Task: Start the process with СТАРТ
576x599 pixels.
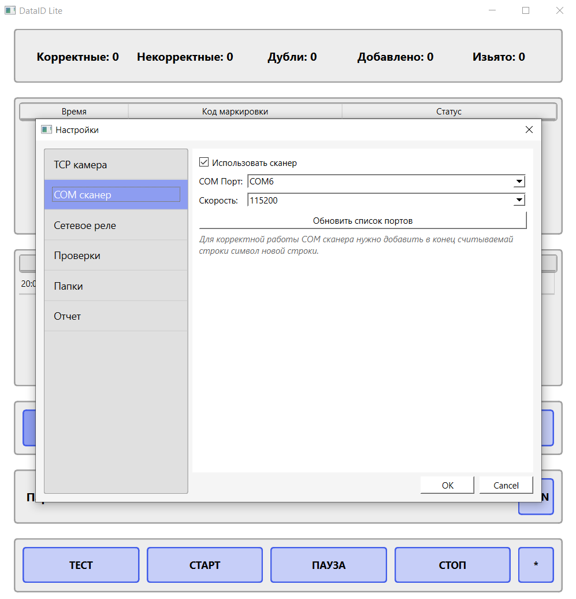Action: [205, 565]
